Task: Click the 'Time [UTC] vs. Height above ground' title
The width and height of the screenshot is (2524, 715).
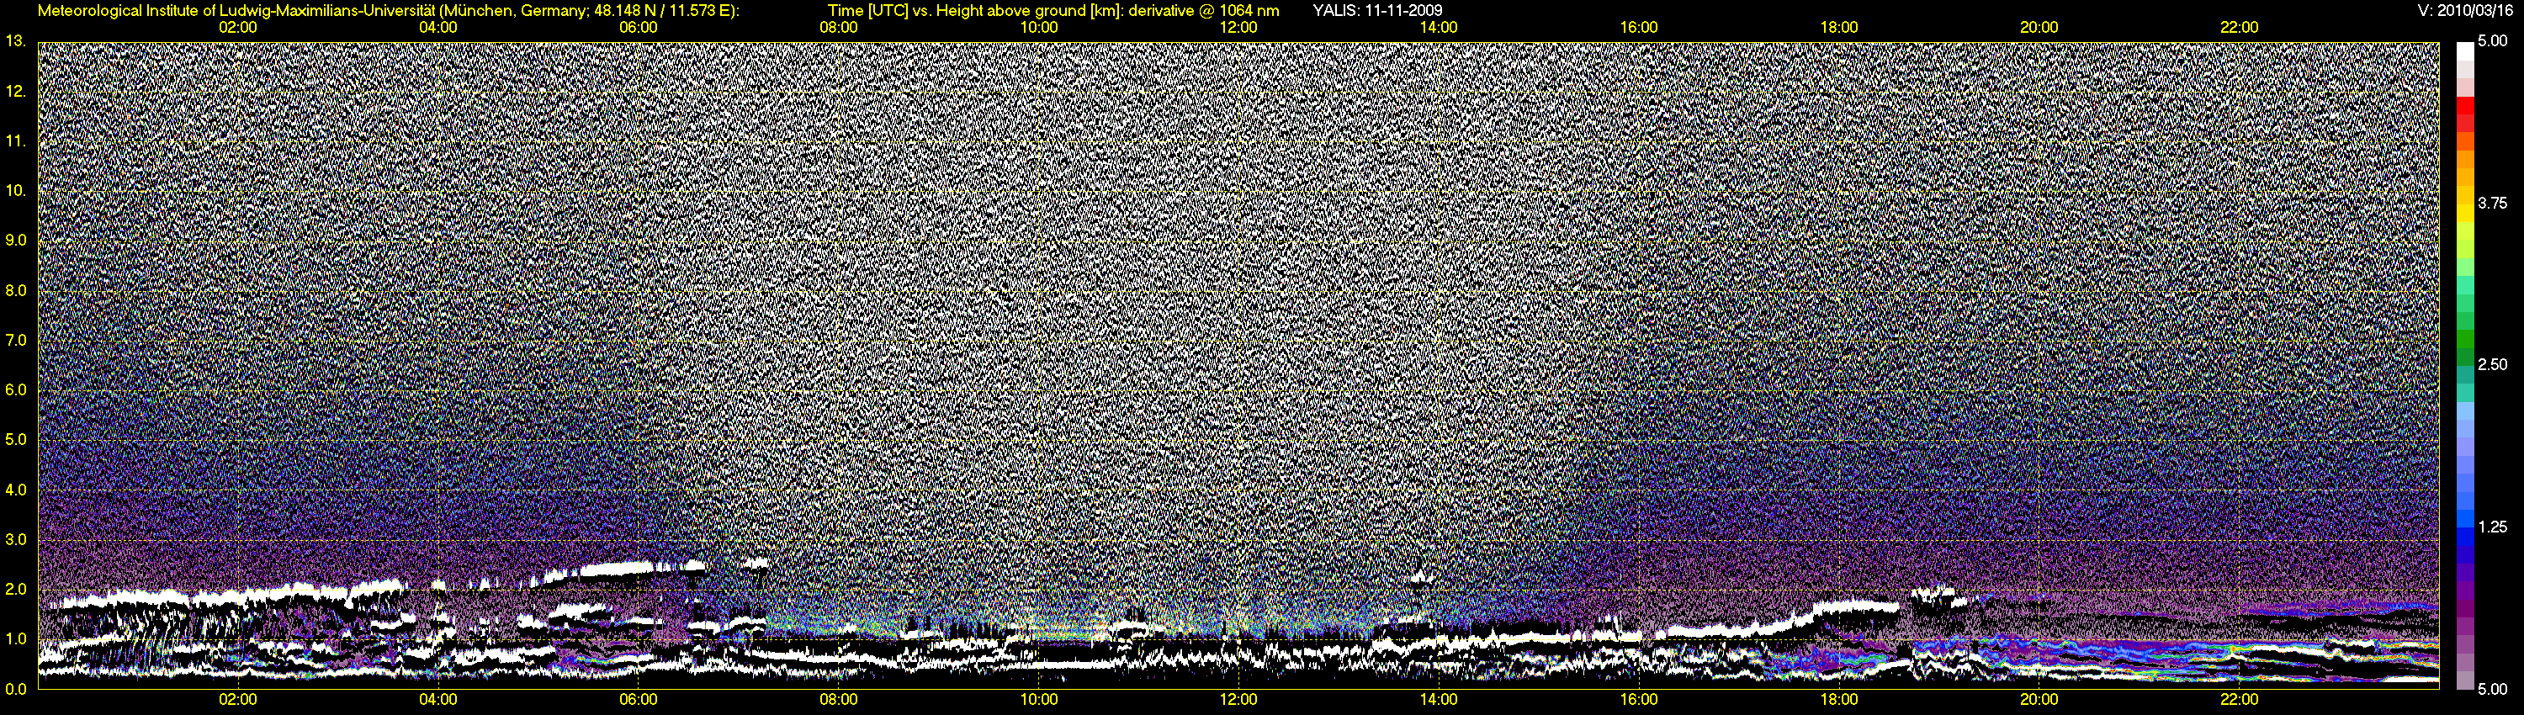Action: click(x=1053, y=11)
